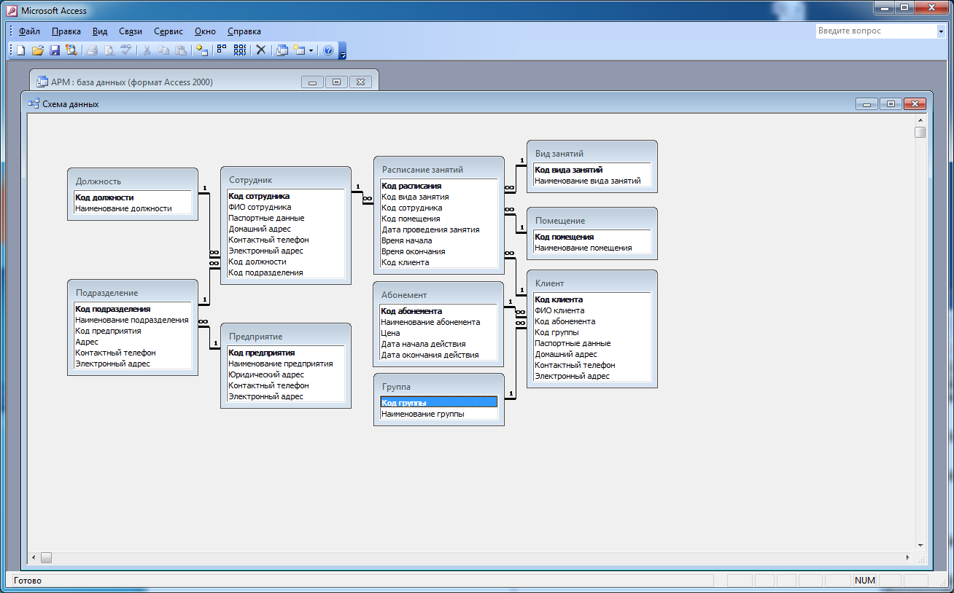Select field Наименование группы
The height and width of the screenshot is (593, 954).
(x=439, y=414)
